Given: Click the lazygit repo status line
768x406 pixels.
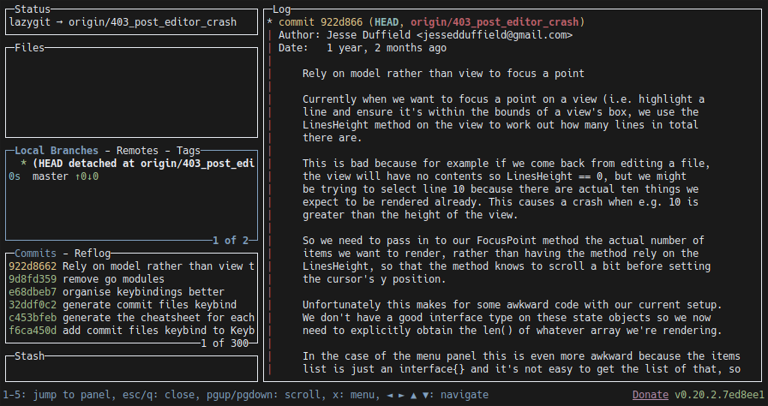Looking at the screenshot, I should (123, 22).
